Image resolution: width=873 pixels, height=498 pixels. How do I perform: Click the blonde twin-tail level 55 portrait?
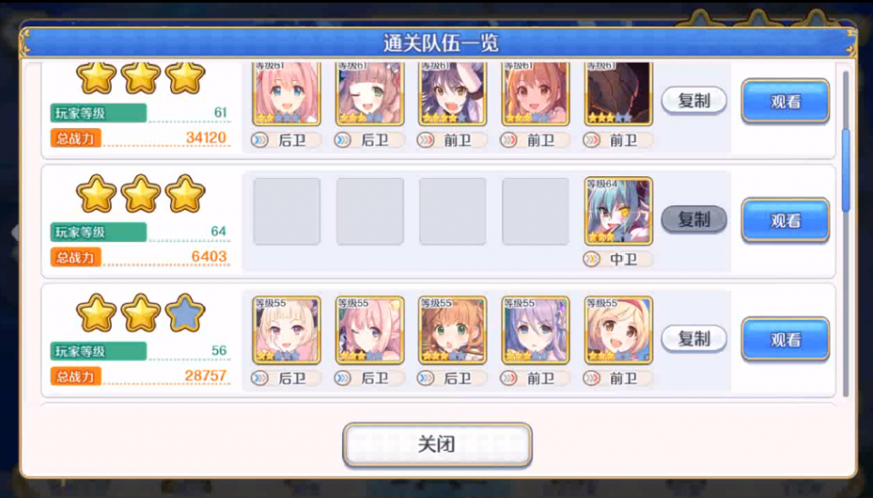[x=286, y=331]
